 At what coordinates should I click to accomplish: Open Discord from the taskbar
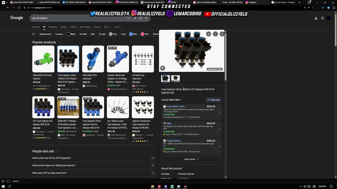pos(166,186)
